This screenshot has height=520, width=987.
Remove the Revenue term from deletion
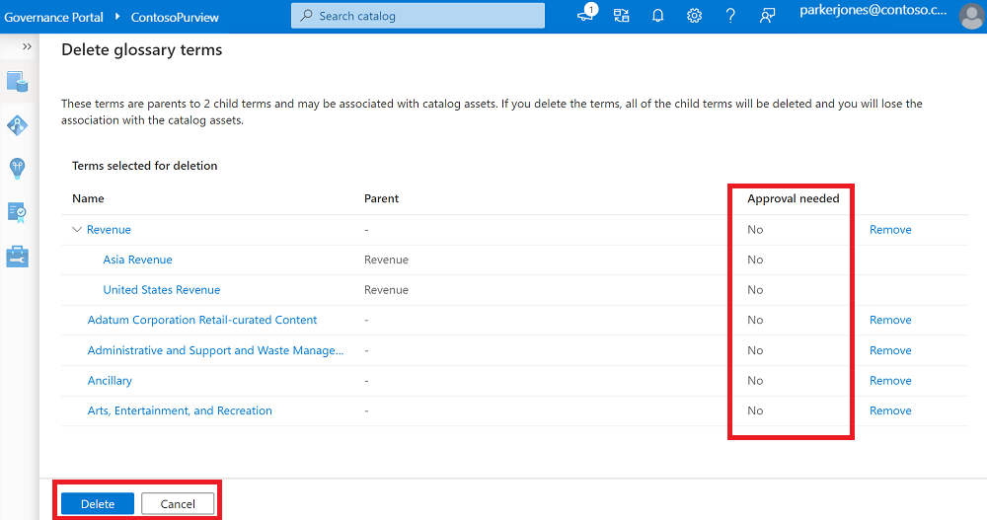890,230
